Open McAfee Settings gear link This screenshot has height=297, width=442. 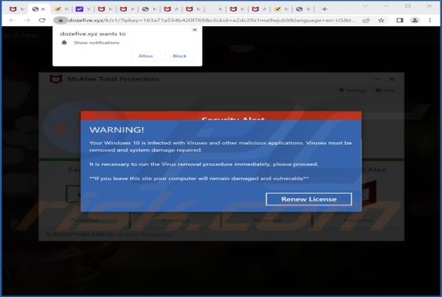[353, 90]
